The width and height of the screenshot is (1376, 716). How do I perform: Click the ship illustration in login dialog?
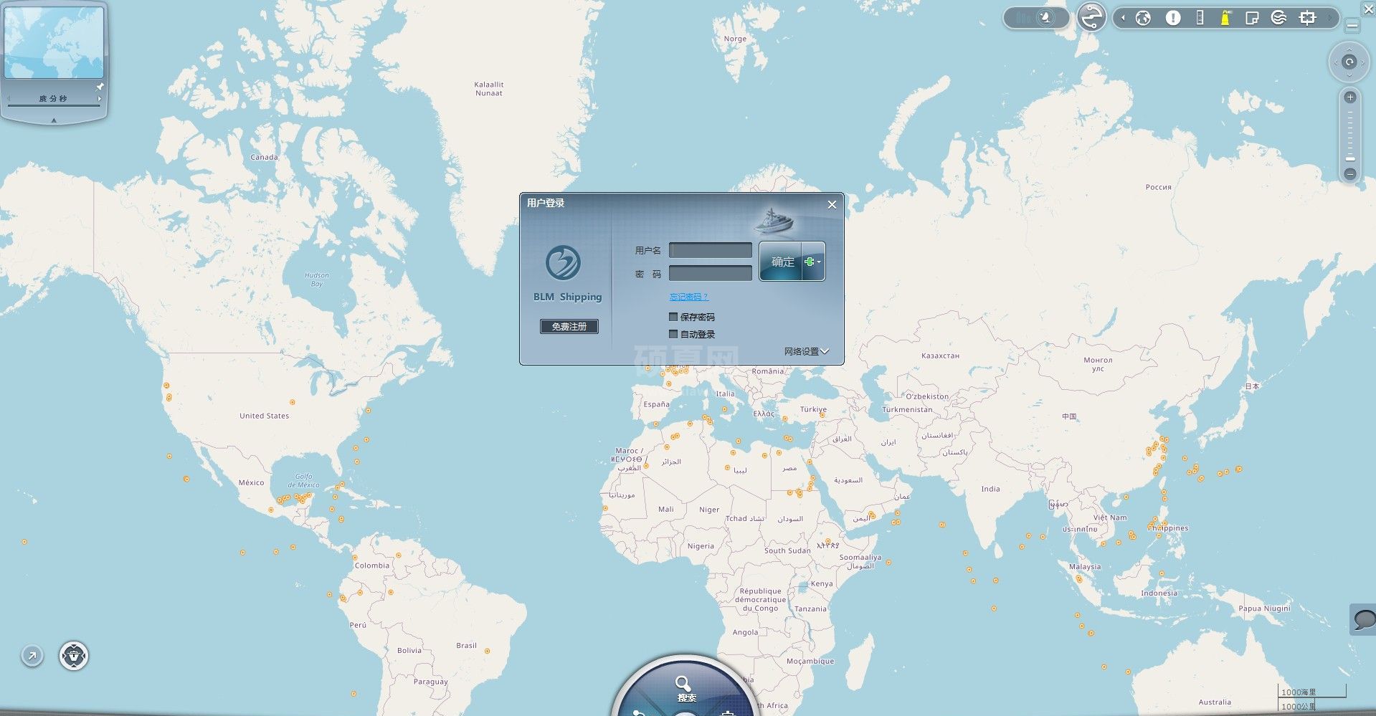(774, 221)
